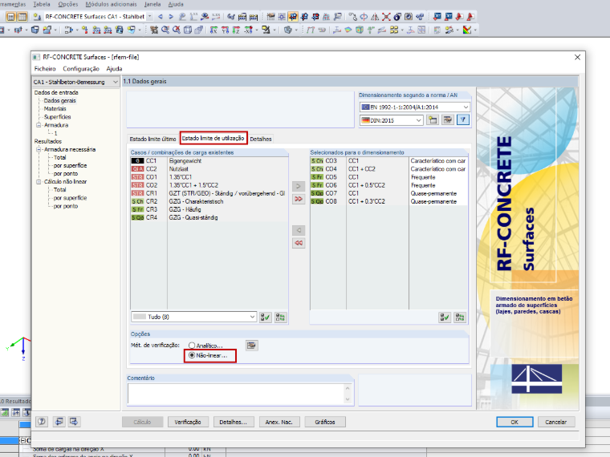Open nonlinear method settings icon
This screenshot has width=610, height=457.
(x=252, y=345)
